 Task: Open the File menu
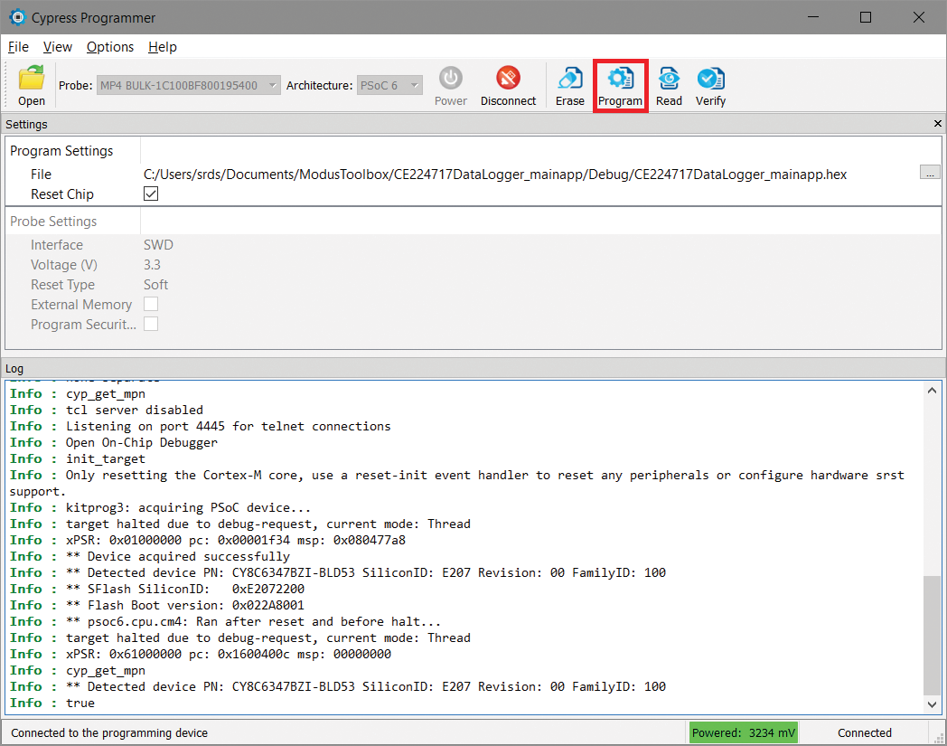pos(18,47)
